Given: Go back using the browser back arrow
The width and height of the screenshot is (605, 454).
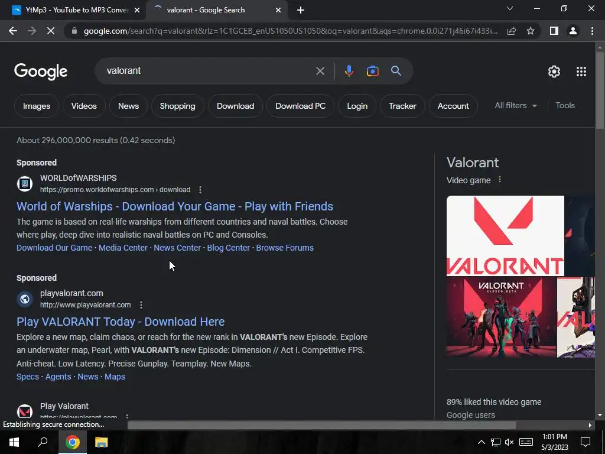Looking at the screenshot, I should [13, 31].
